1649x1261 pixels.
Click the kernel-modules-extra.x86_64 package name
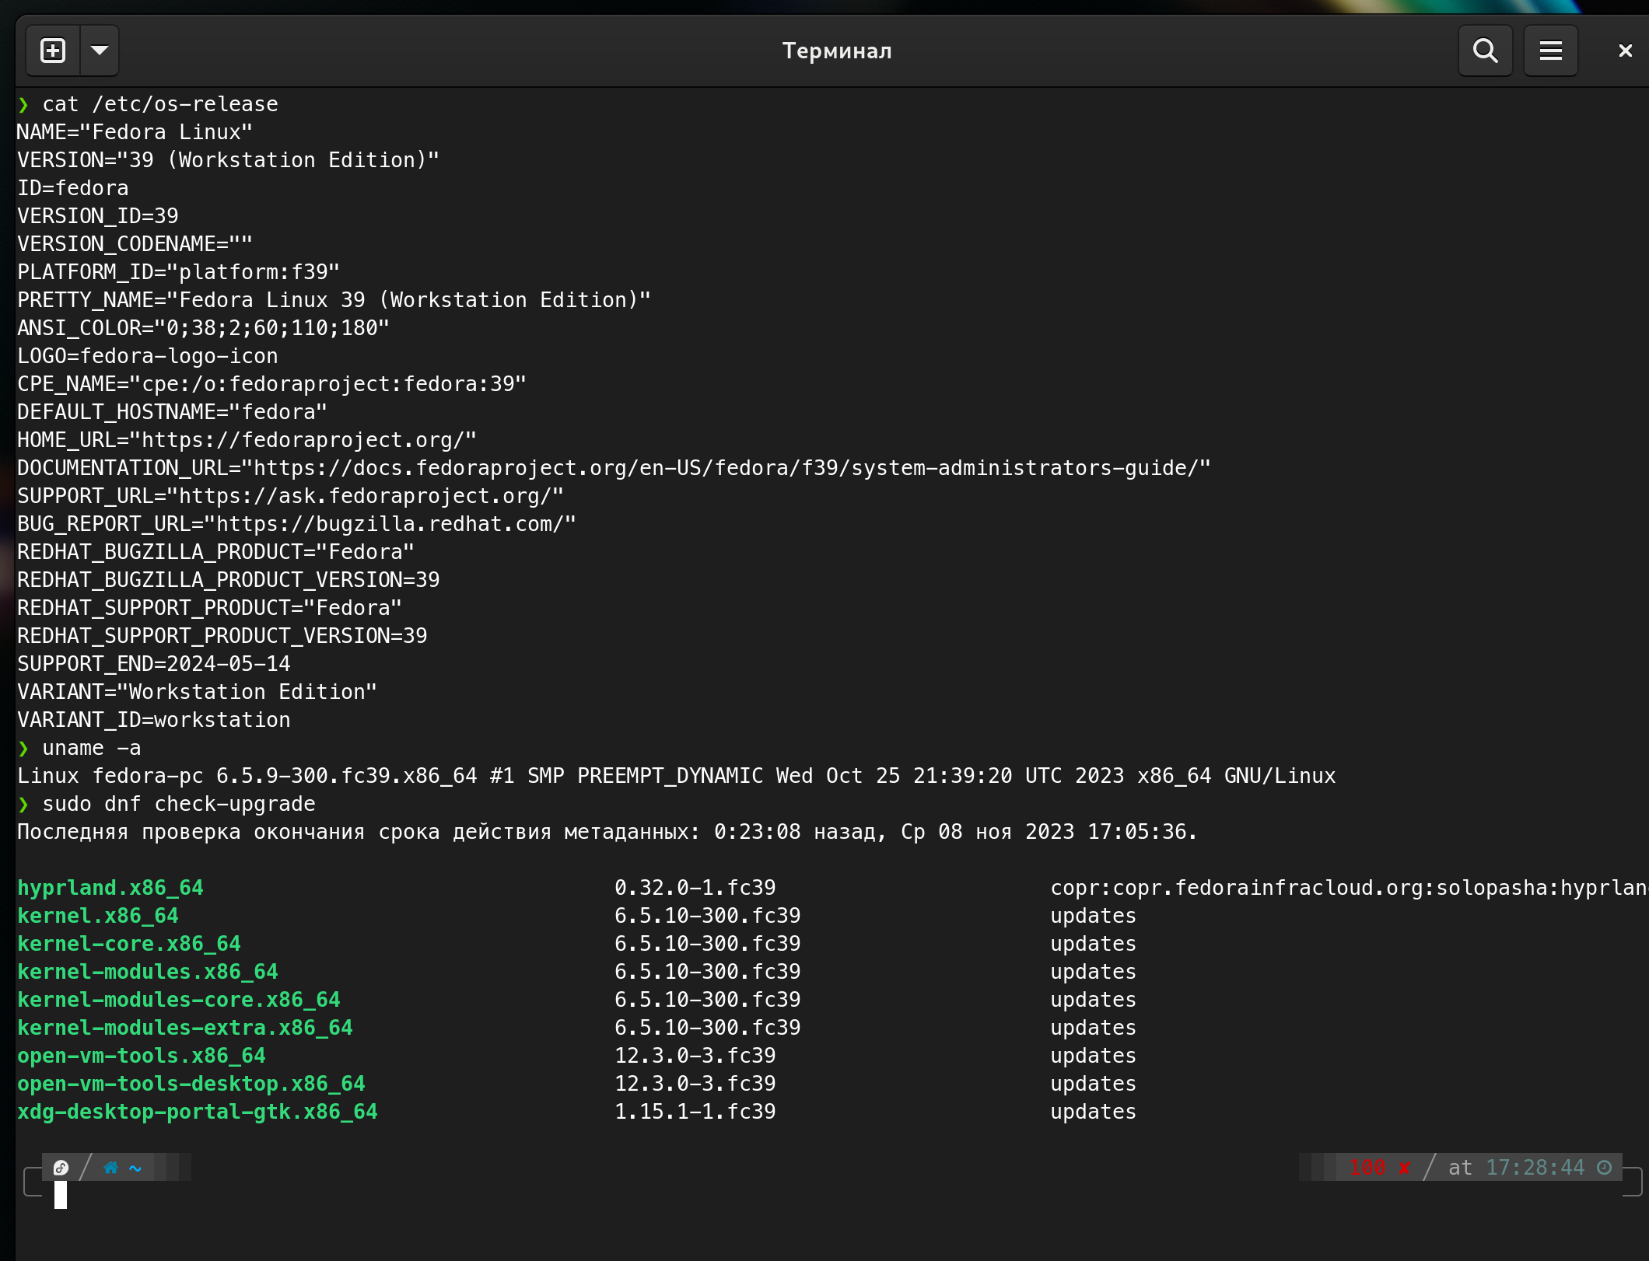[185, 1028]
